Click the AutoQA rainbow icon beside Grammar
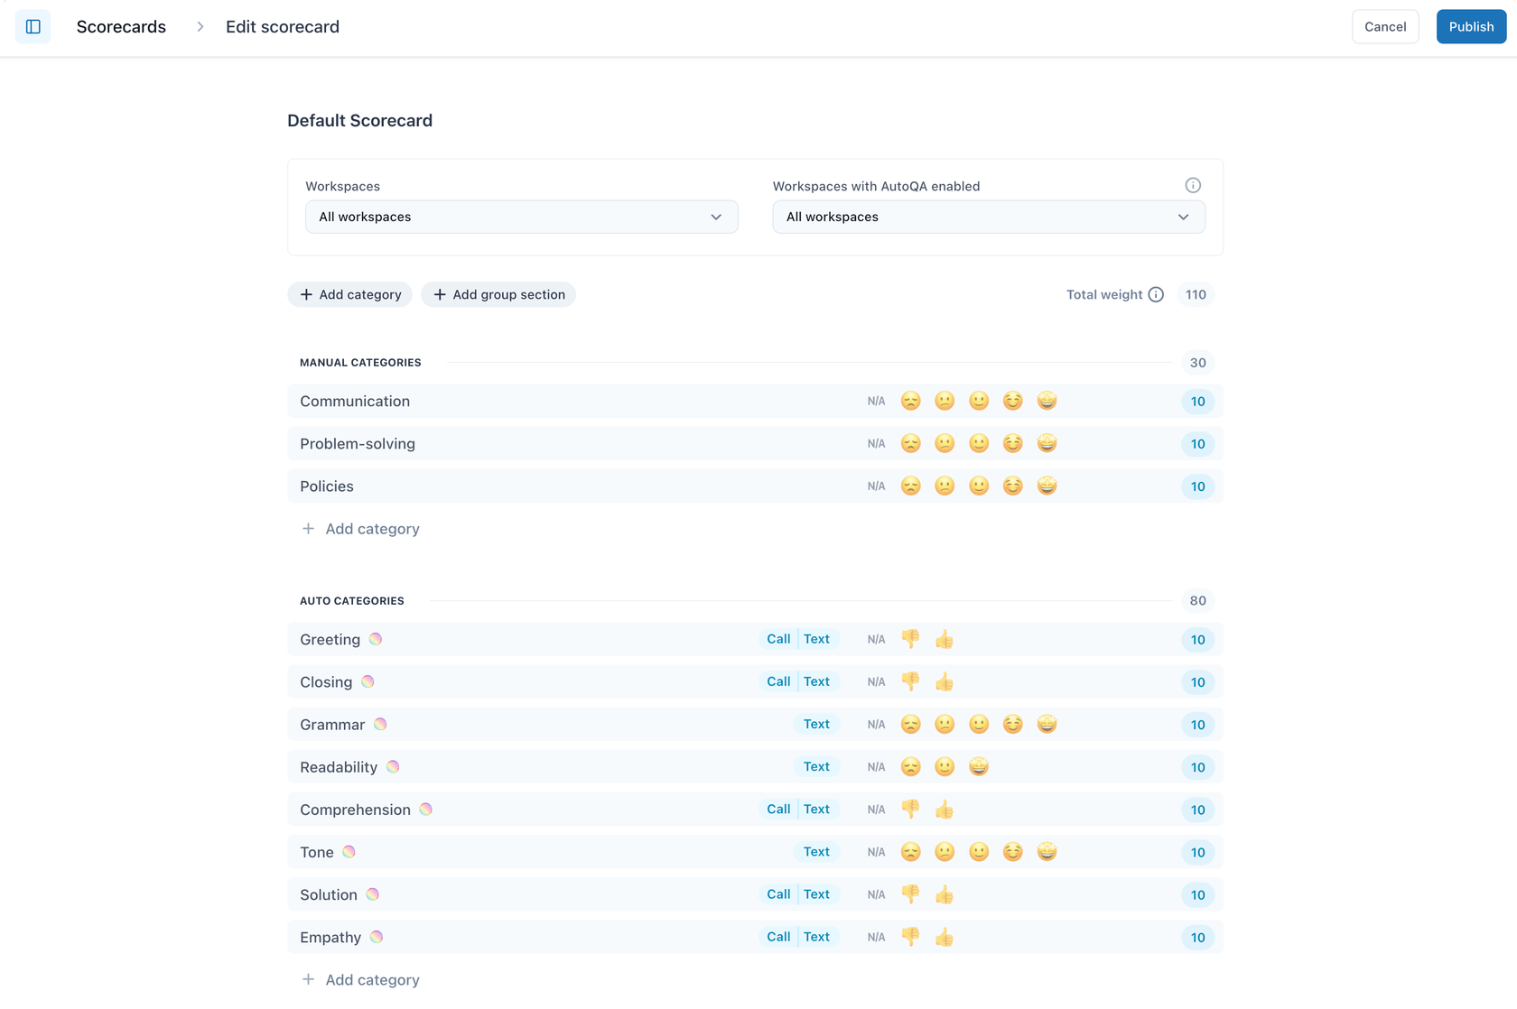This screenshot has height=1009, width=1517. [x=380, y=724]
